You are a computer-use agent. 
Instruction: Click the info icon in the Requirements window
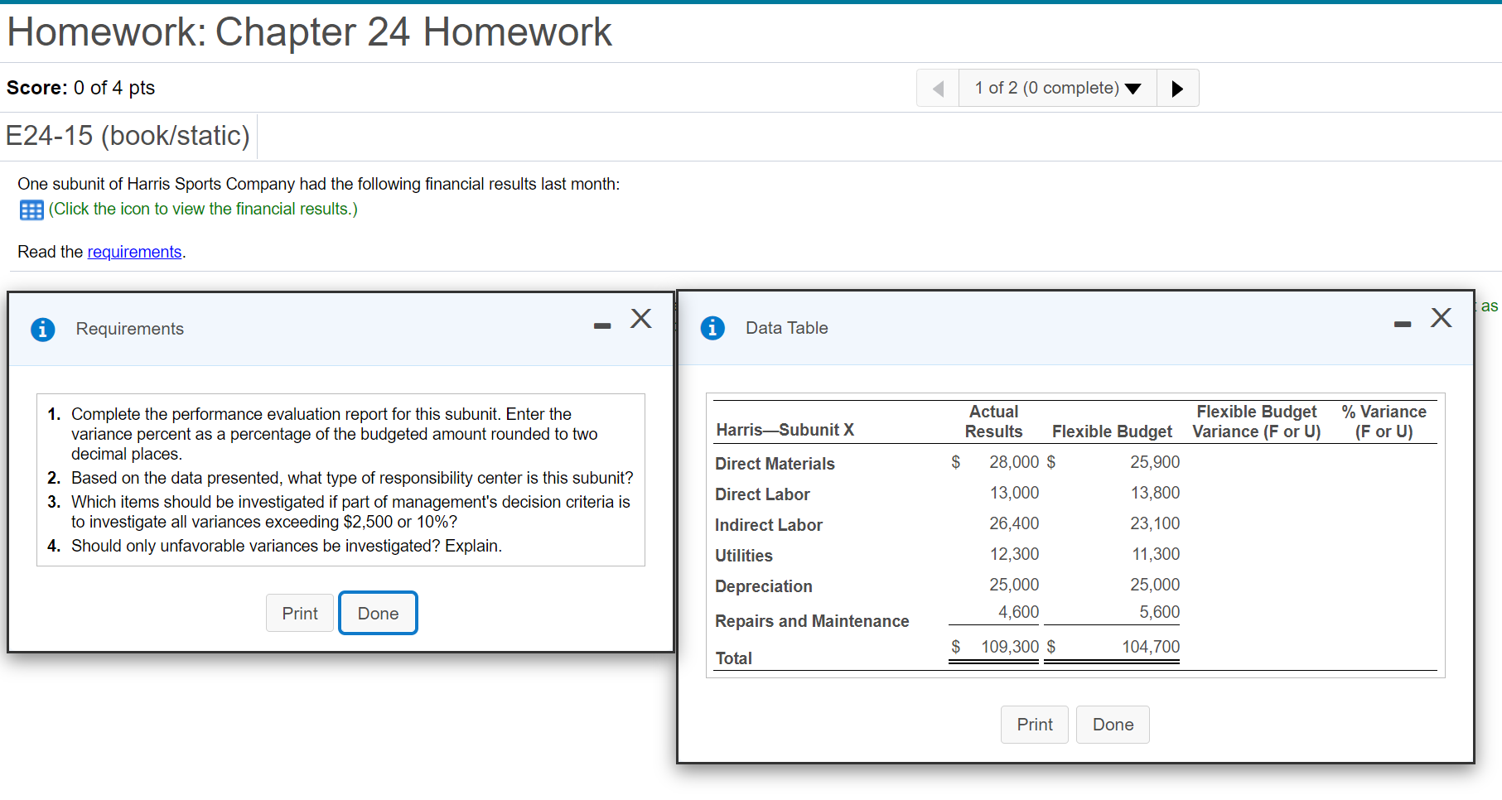(42, 329)
